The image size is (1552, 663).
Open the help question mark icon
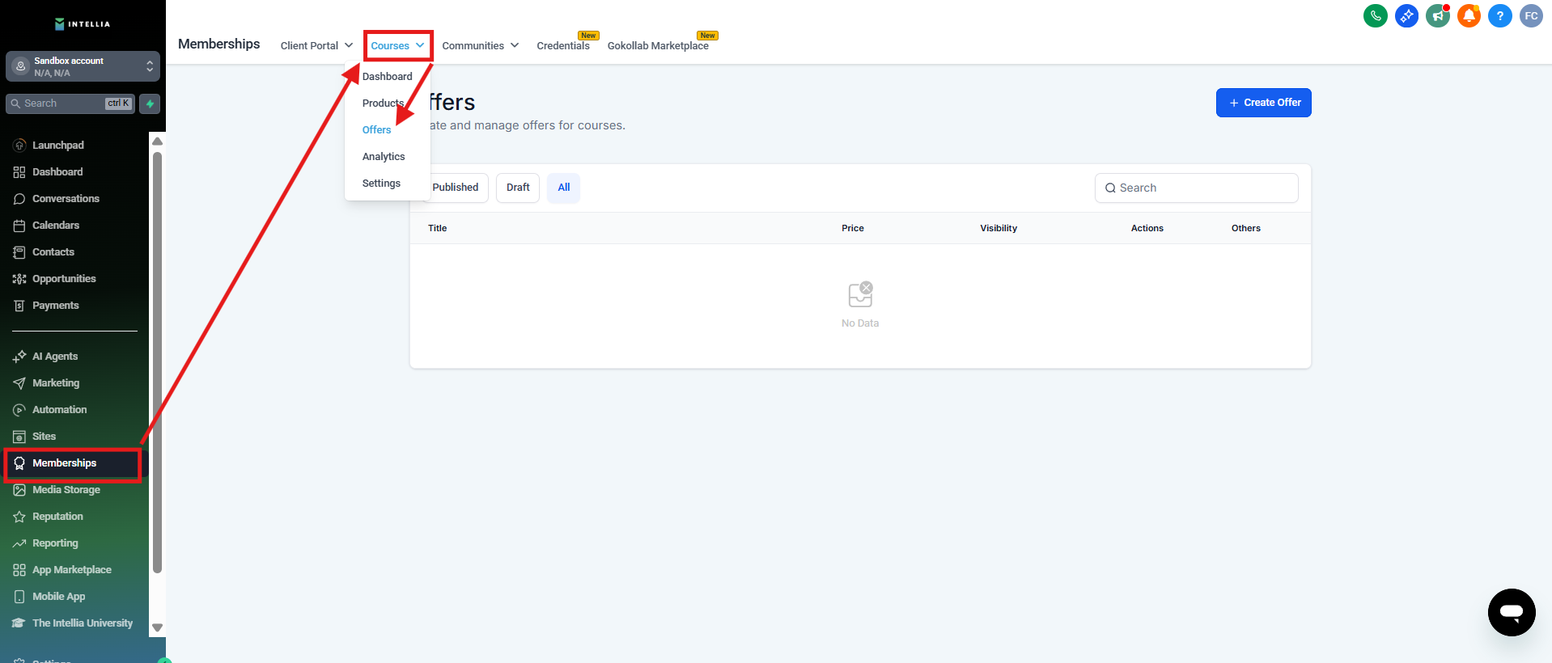(x=1499, y=16)
